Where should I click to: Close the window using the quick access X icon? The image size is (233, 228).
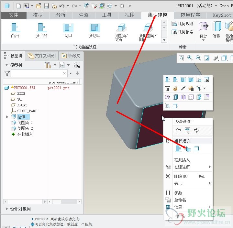point(122,6)
